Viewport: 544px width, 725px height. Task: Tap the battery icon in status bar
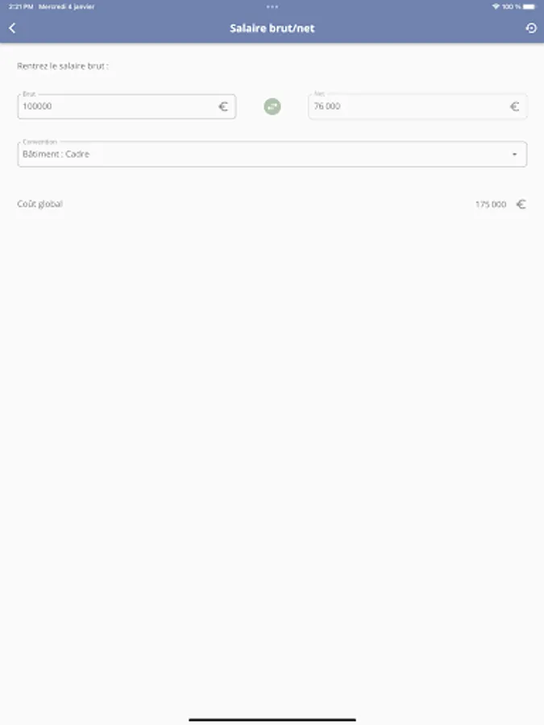529,6
